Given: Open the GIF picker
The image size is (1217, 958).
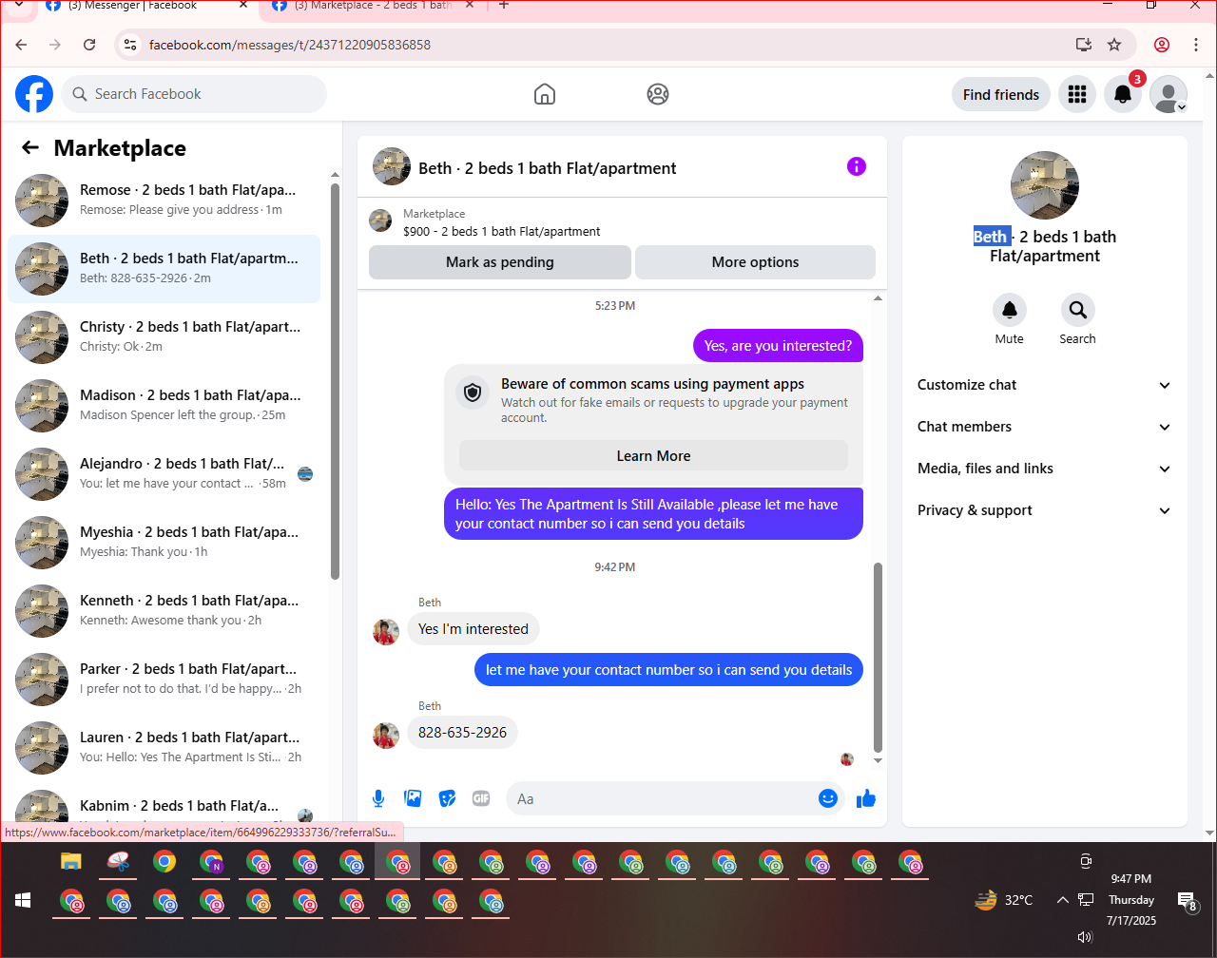Looking at the screenshot, I should 481,798.
